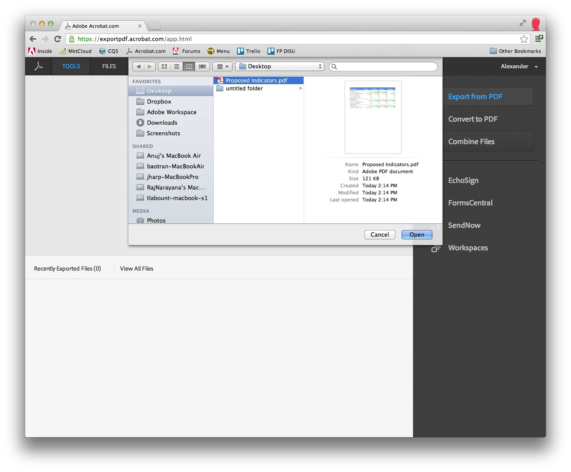The width and height of the screenshot is (571, 472).
Task: Select Proposed Indicators.pdf file
Action: point(259,80)
